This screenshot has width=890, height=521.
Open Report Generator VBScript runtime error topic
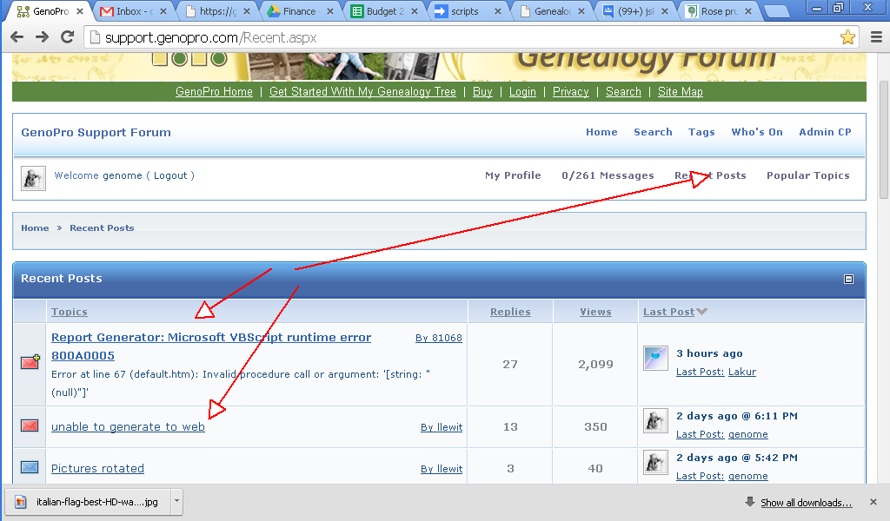coord(211,346)
